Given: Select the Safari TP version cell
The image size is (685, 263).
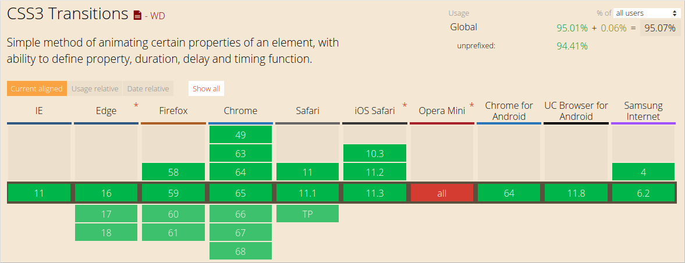Looking at the screenshot, I should (x=307, y=214).
